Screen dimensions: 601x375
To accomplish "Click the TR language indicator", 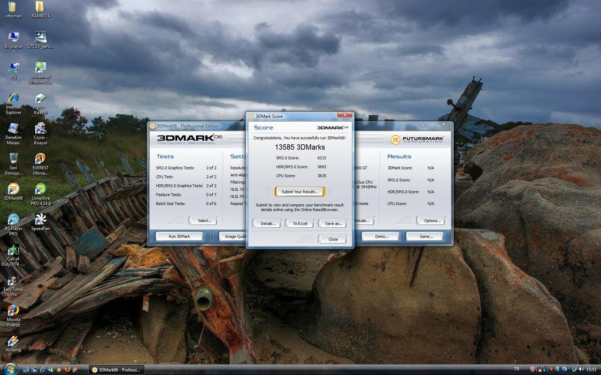I will click(517, 369).
